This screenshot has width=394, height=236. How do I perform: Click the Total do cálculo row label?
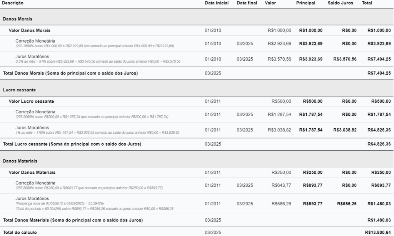tap(20, 233)
